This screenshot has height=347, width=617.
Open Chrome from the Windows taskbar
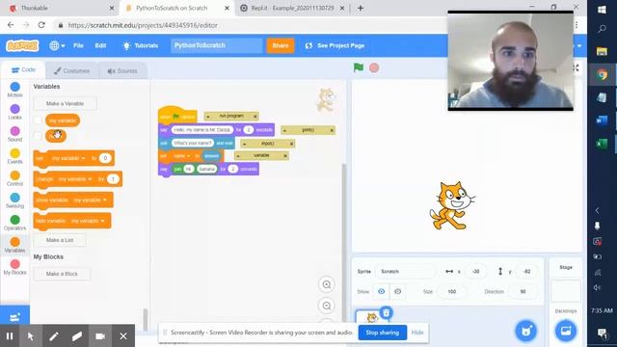(x=602, y=74)
